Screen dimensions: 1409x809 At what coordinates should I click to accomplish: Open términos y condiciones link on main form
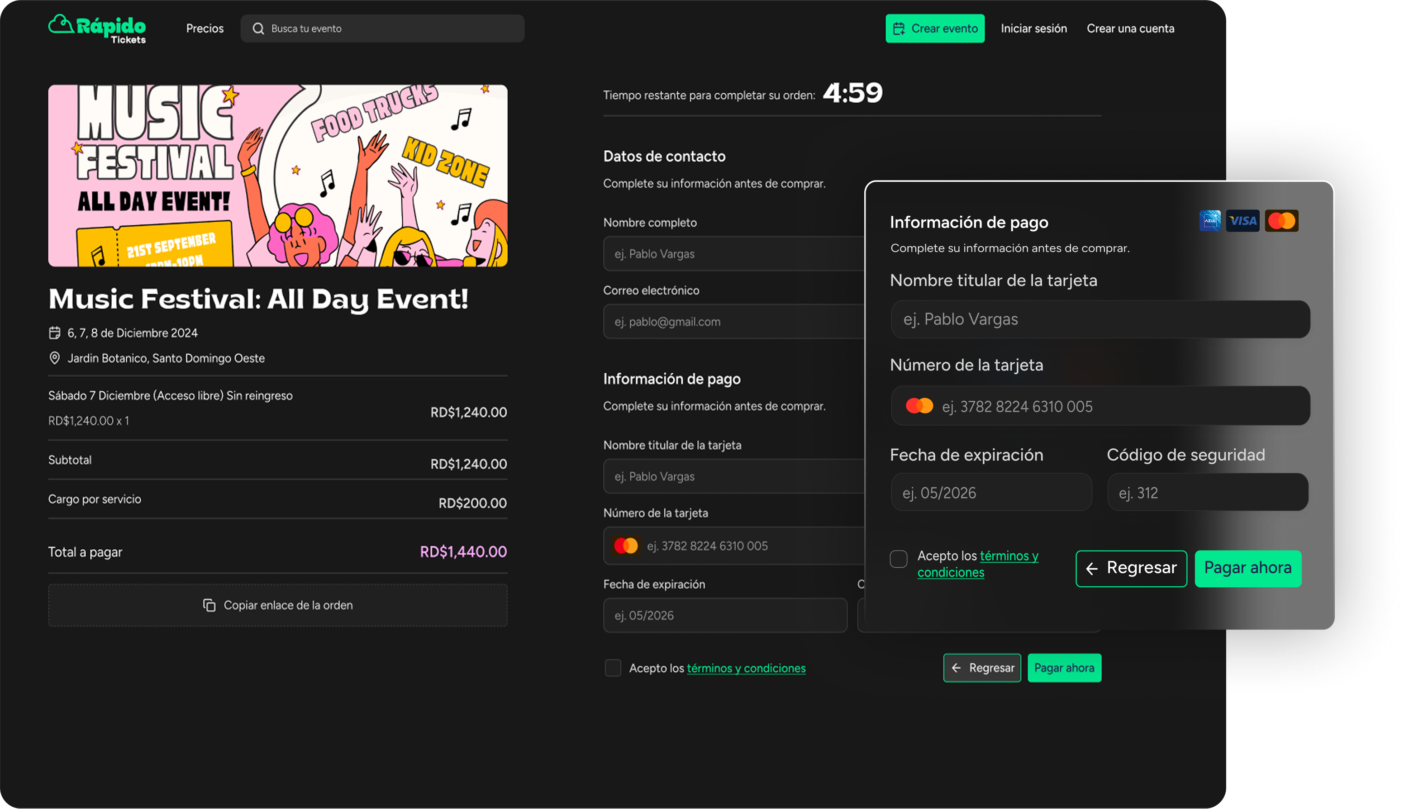[746, 668]
